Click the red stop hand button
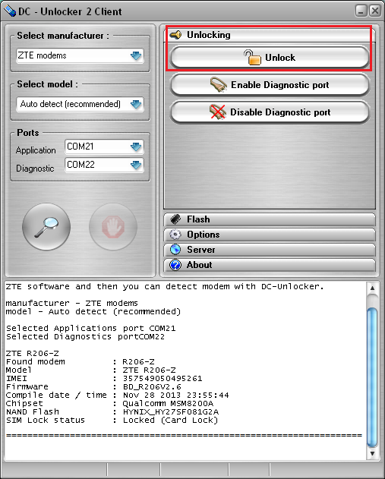This screenshot has height=479, width=385. click(x=113, y=227)
